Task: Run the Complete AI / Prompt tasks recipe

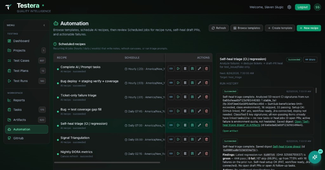Action: click(x=178, y=69)
